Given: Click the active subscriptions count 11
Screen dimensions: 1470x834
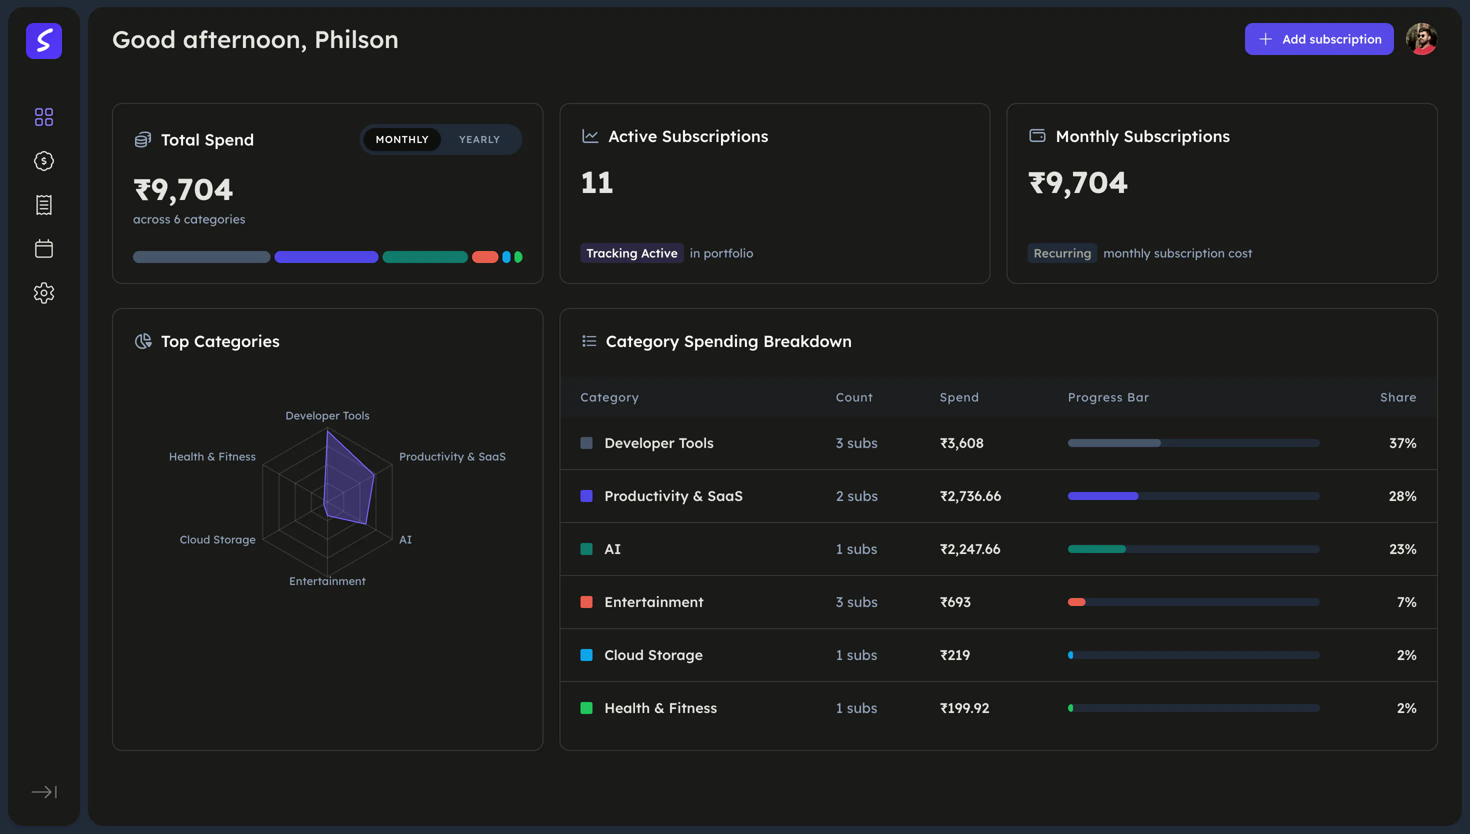Looking at the screenshot, I should 596,182.
